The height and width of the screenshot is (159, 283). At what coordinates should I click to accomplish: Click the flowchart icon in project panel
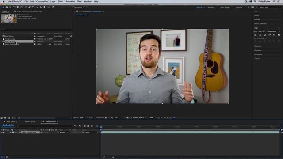(x=71, y=36)
